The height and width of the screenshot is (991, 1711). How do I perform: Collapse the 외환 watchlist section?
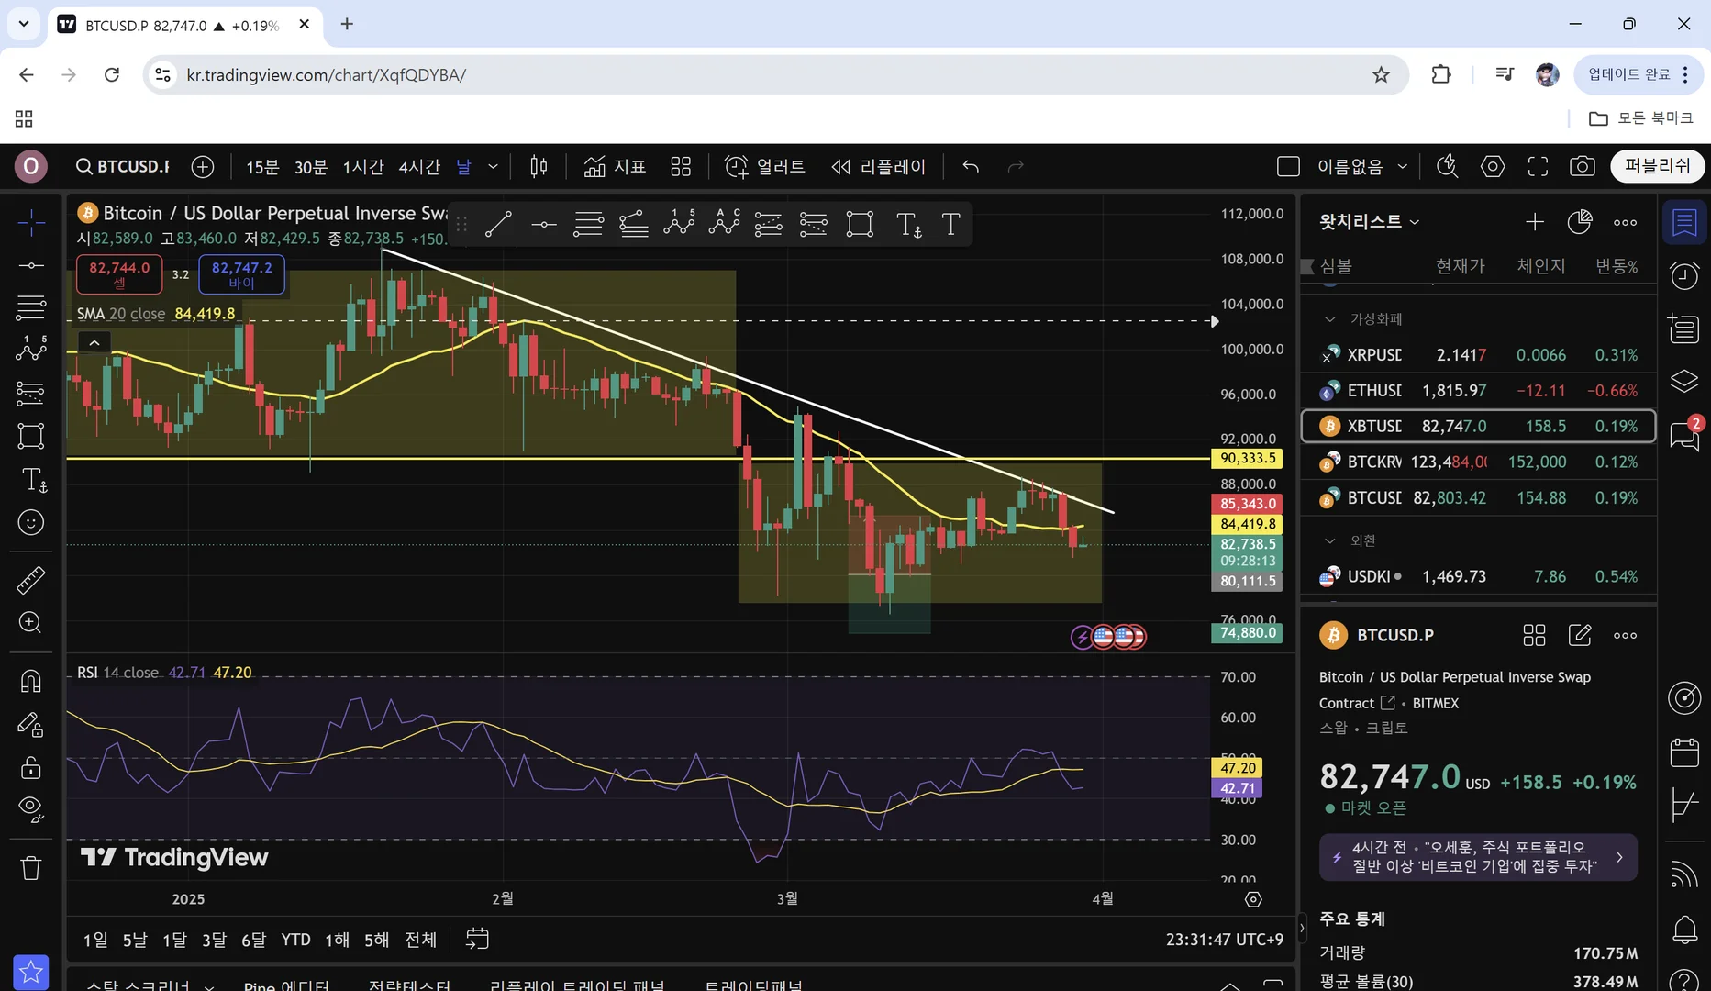[1329, 541]
